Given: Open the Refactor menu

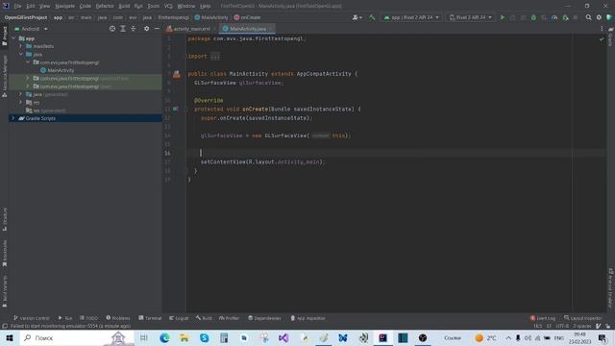Looking at the screenshot, I should 105,6.
